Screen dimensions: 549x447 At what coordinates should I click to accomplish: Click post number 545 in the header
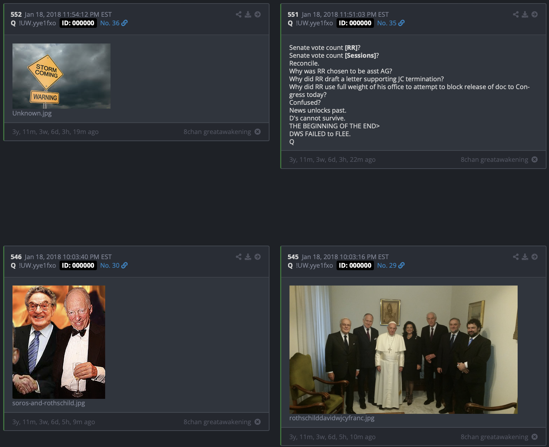(x=293, y=257)
